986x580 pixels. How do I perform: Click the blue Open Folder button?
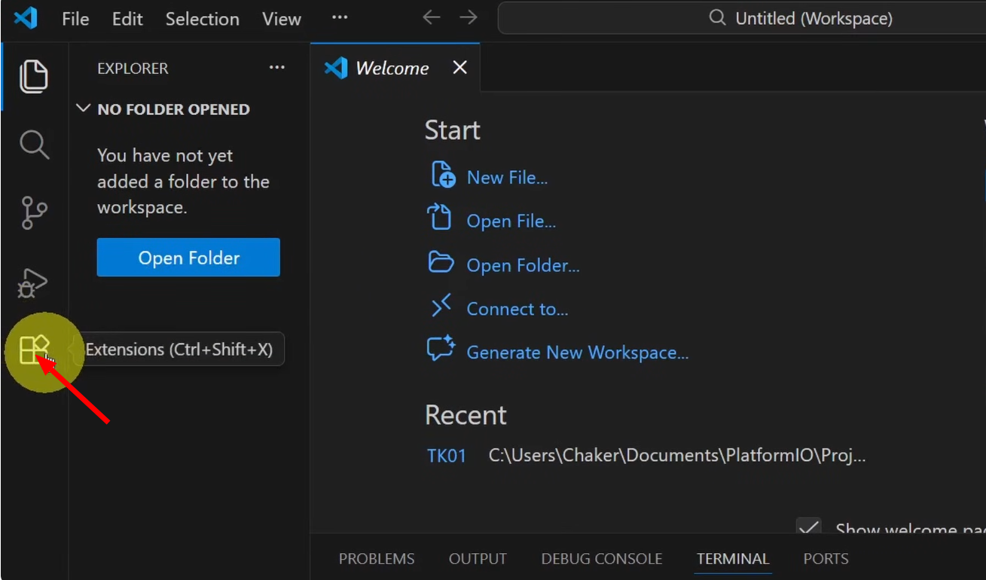coord(188,258)
